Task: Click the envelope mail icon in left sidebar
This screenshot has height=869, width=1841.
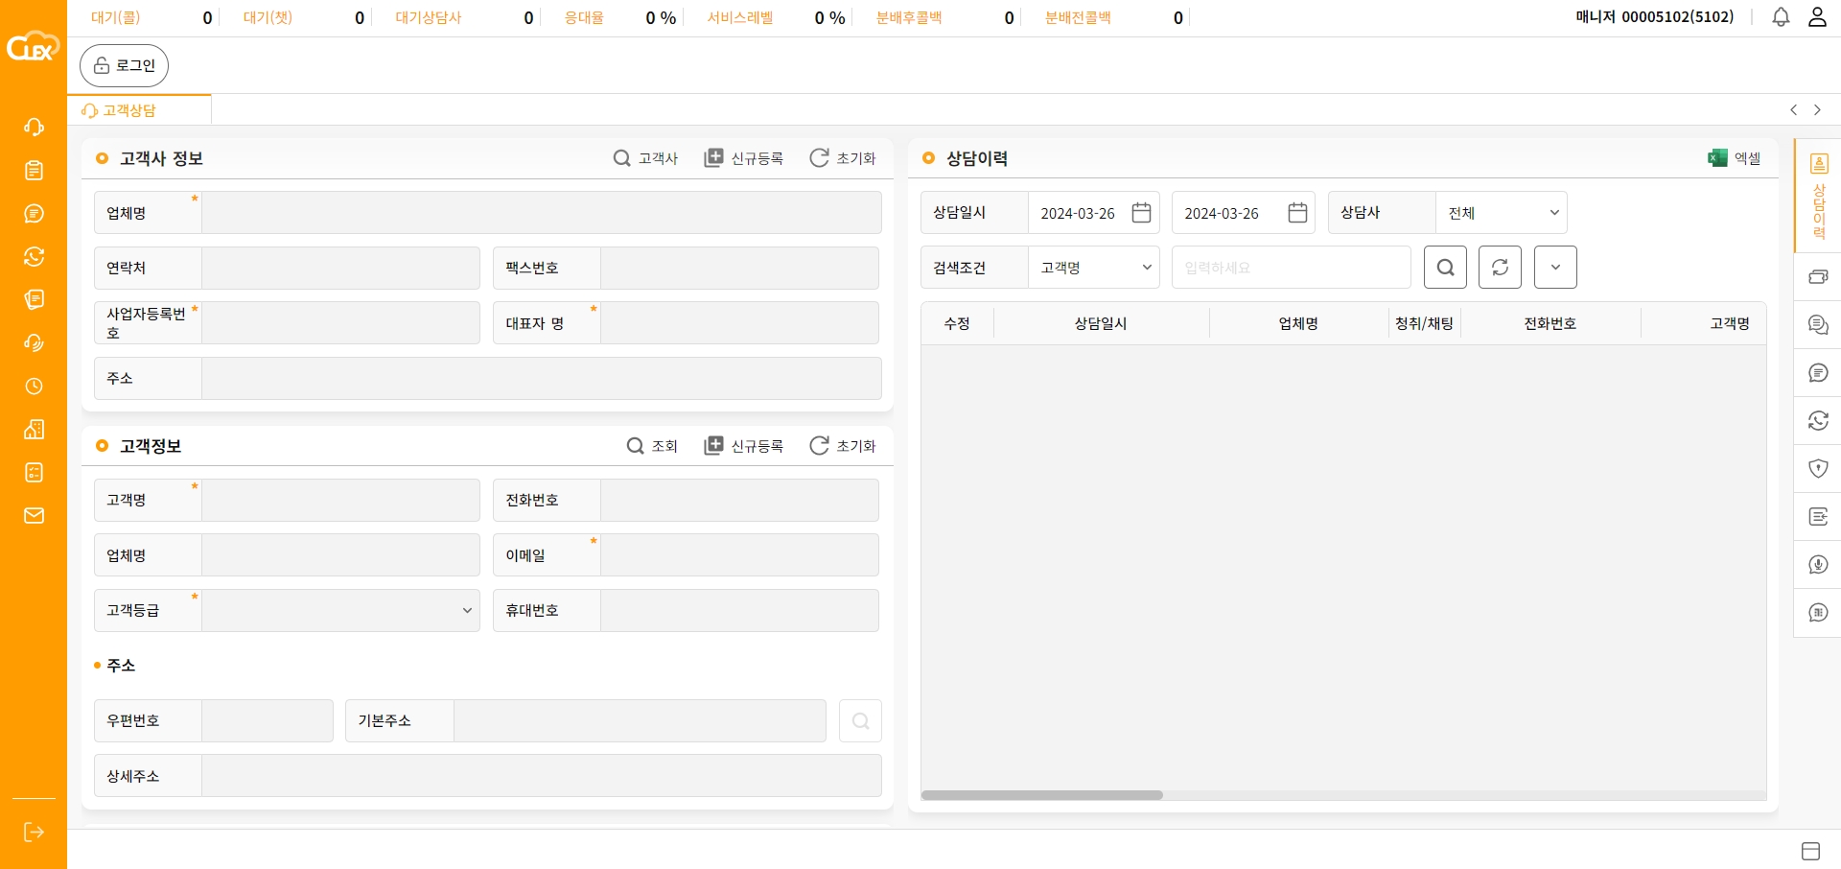Action: (34, 516)
